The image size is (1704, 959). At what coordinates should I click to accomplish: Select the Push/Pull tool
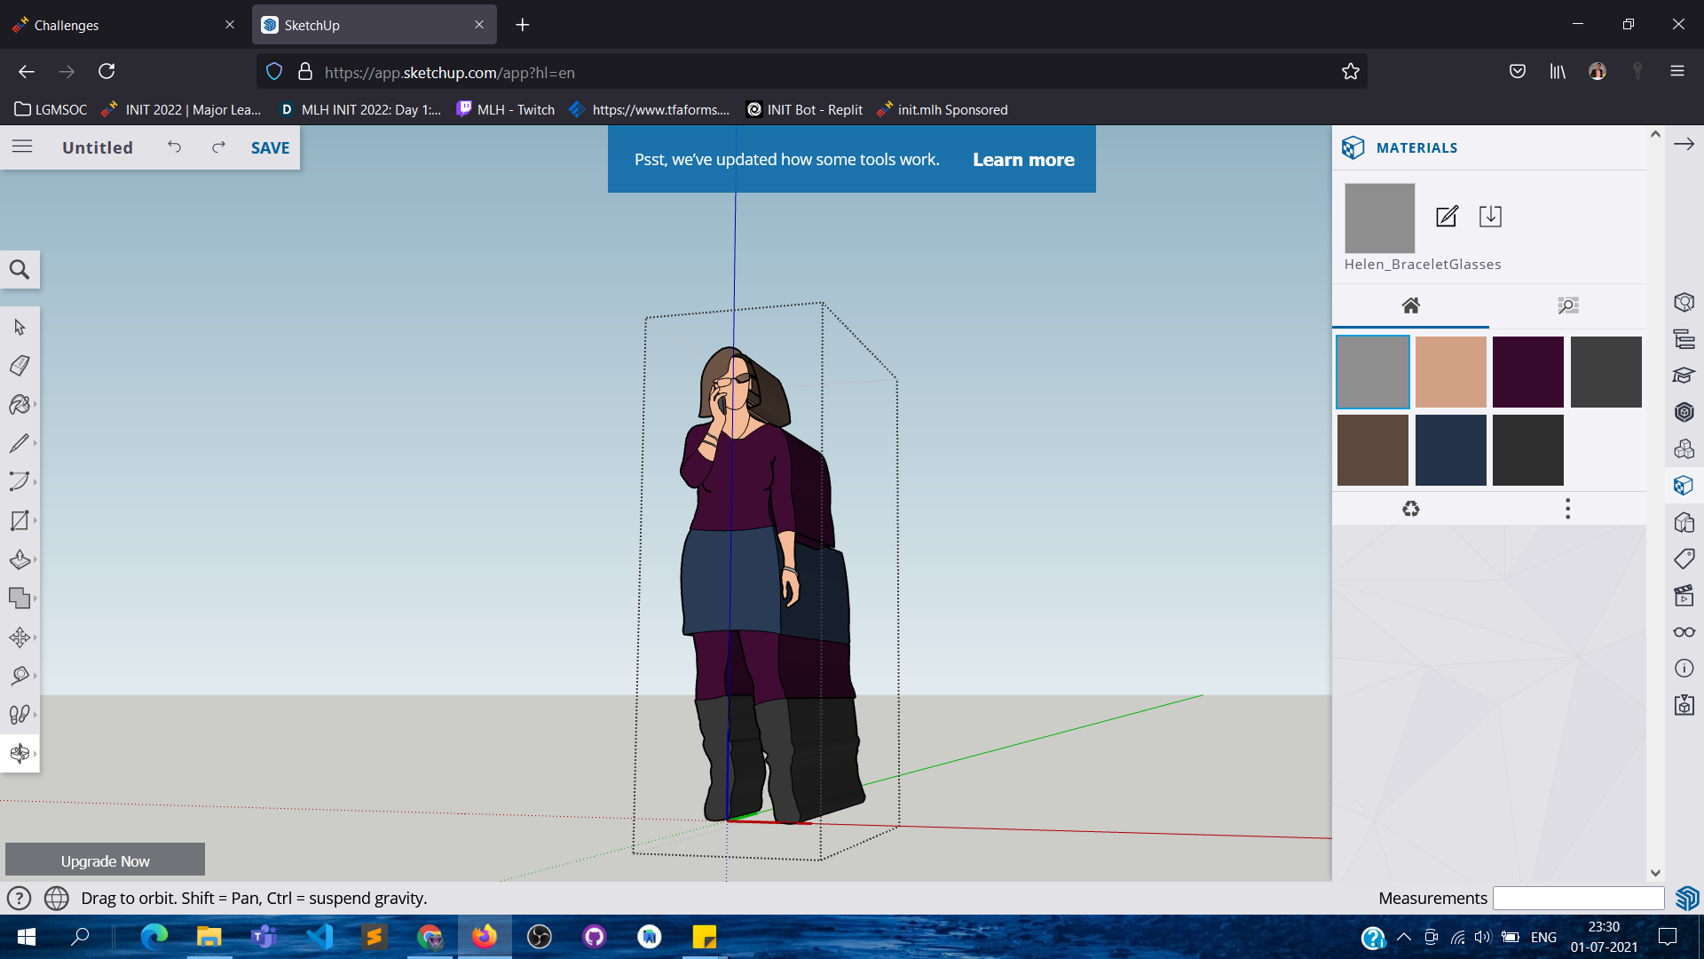20,559
